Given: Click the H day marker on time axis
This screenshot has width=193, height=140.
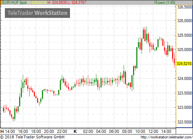Looking at the screenshot, I should pos(2,132).
